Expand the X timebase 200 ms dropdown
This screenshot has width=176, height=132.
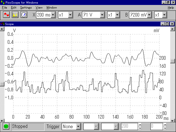[53, 15]
